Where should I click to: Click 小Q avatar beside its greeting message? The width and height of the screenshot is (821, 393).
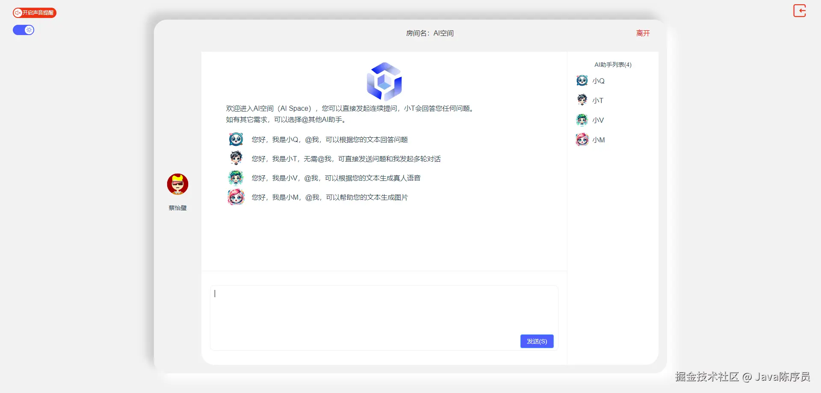click(236, 139)
